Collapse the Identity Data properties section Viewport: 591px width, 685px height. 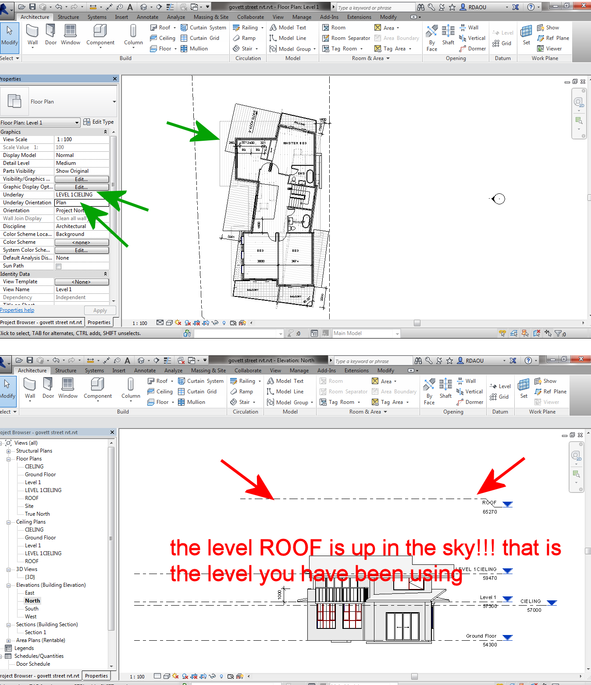point(105,274)
